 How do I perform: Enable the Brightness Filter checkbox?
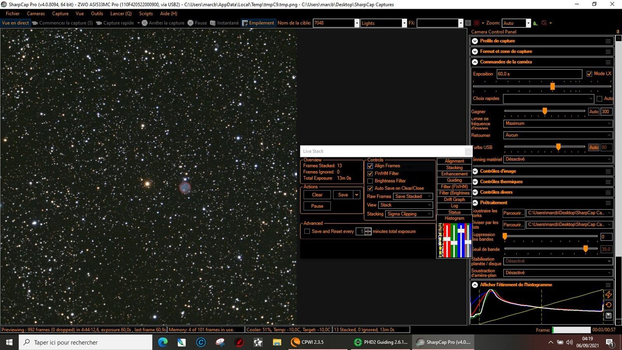coord(370,181)
